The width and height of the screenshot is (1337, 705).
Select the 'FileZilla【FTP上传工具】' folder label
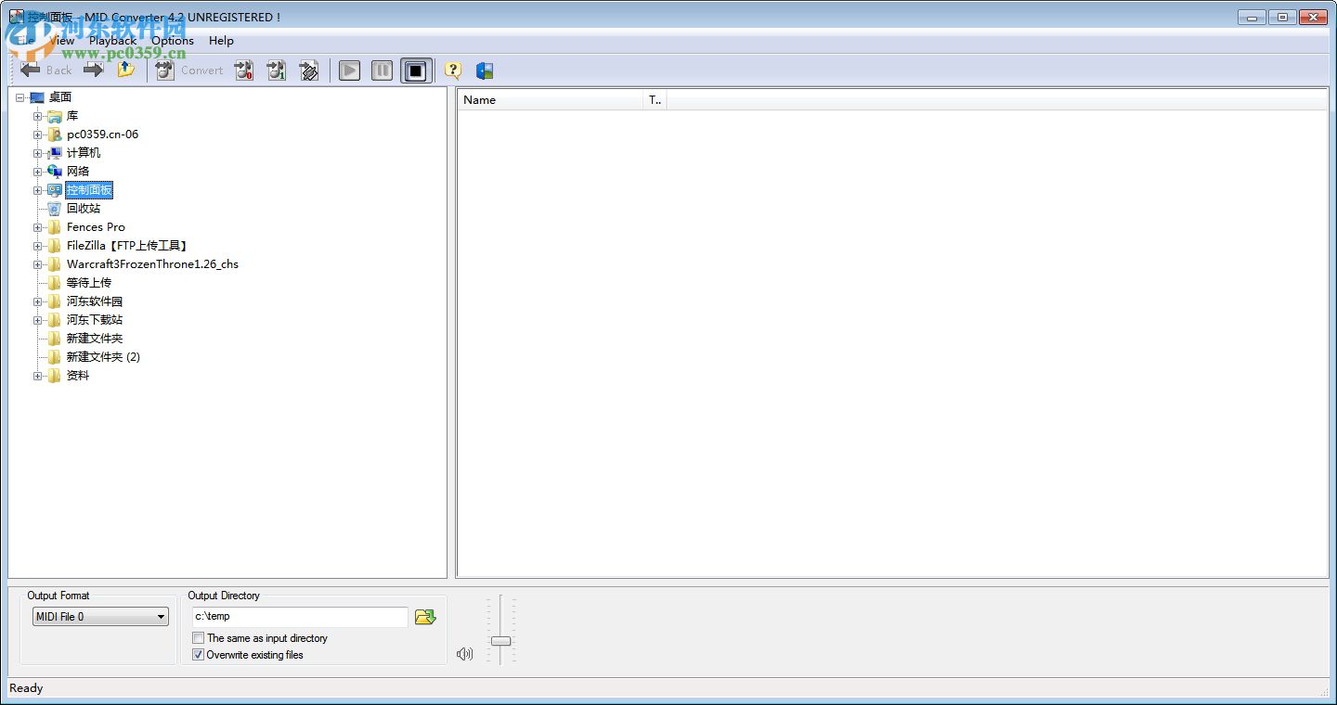pyautogui.click(x=128, y=246)
